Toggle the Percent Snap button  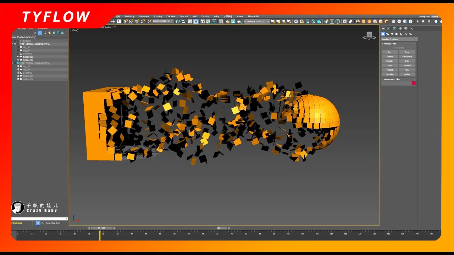click(x=137, y=21)
